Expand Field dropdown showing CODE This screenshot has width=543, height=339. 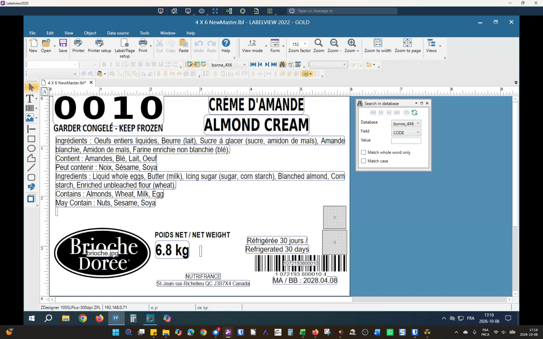pyautogui.click(x=418, y=132)
